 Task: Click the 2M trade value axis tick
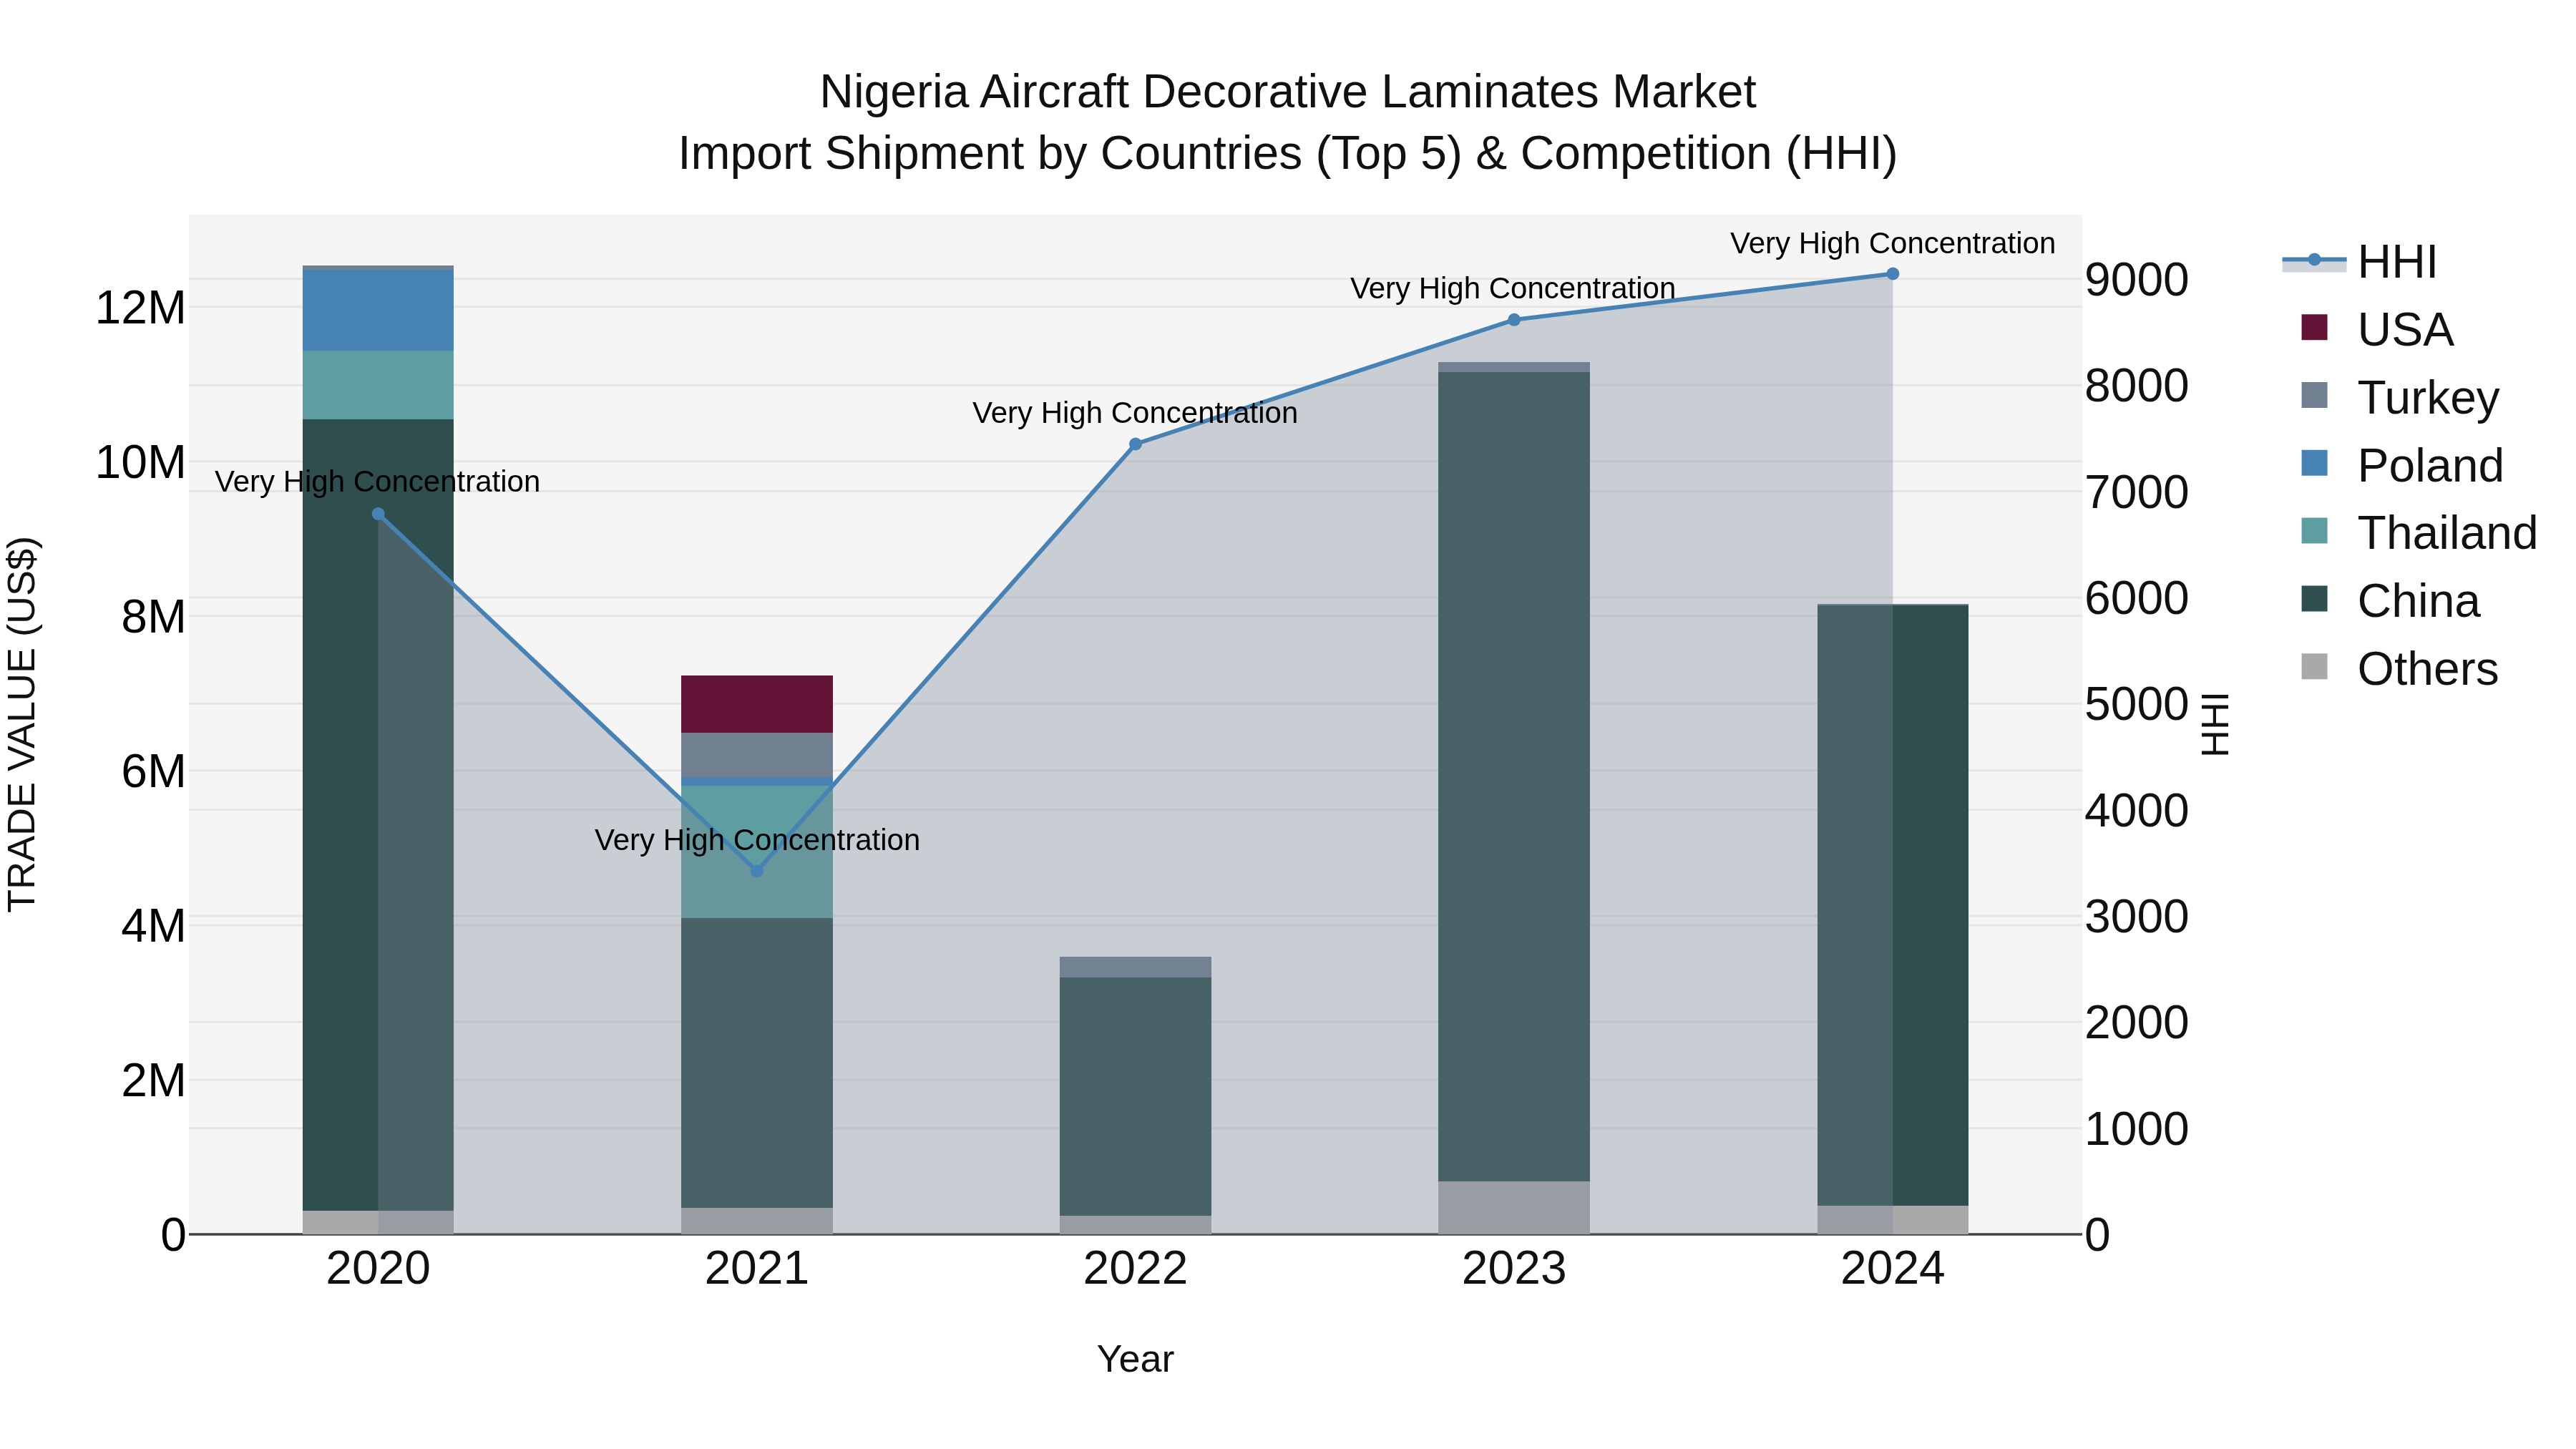click(153, 1081)
